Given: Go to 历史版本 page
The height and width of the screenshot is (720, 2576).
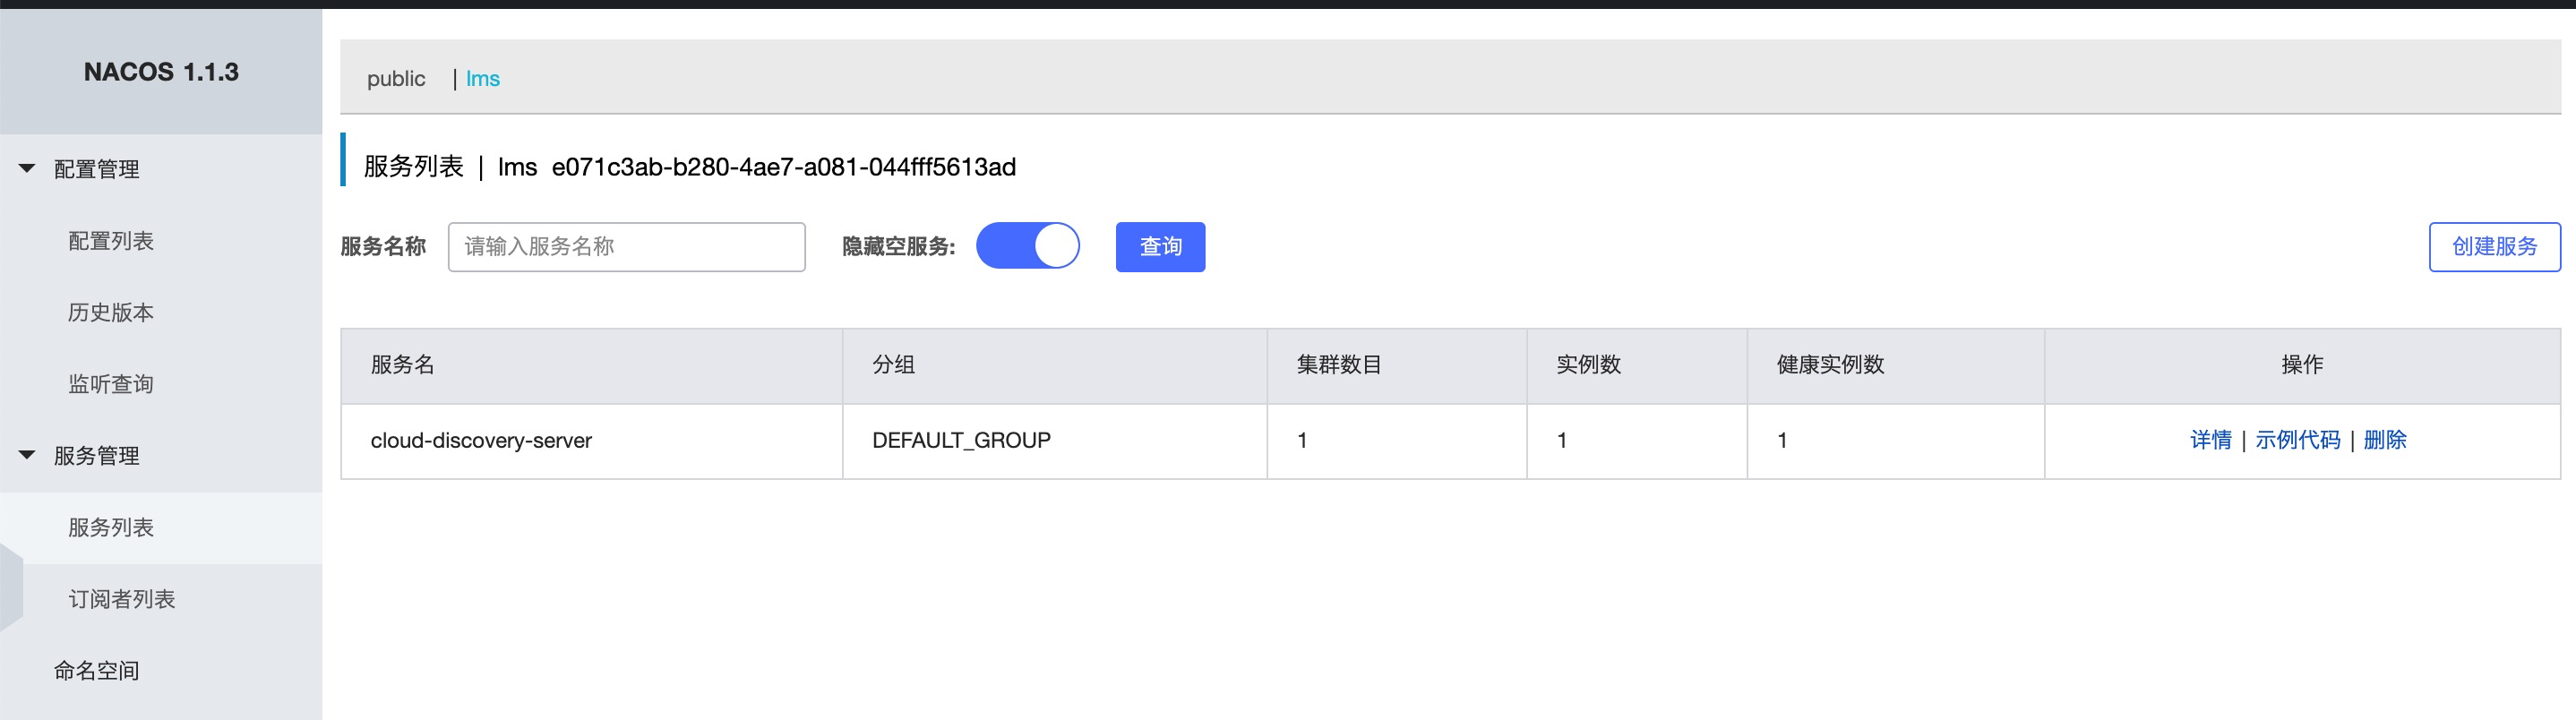Looking at the screenshot, I should 111,313.
